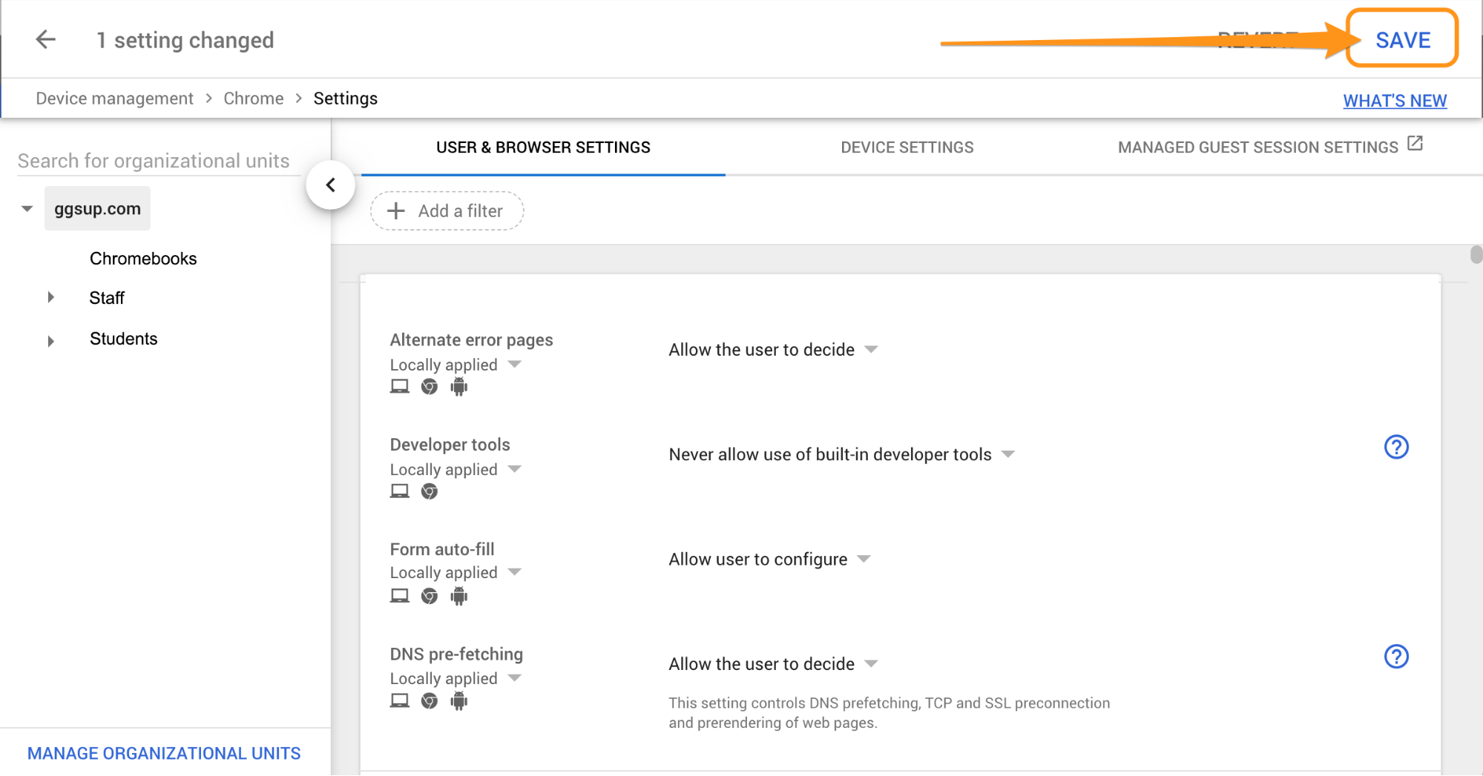Click the back arrow icon
The image size is (1483, 776).
coord(46,40)
